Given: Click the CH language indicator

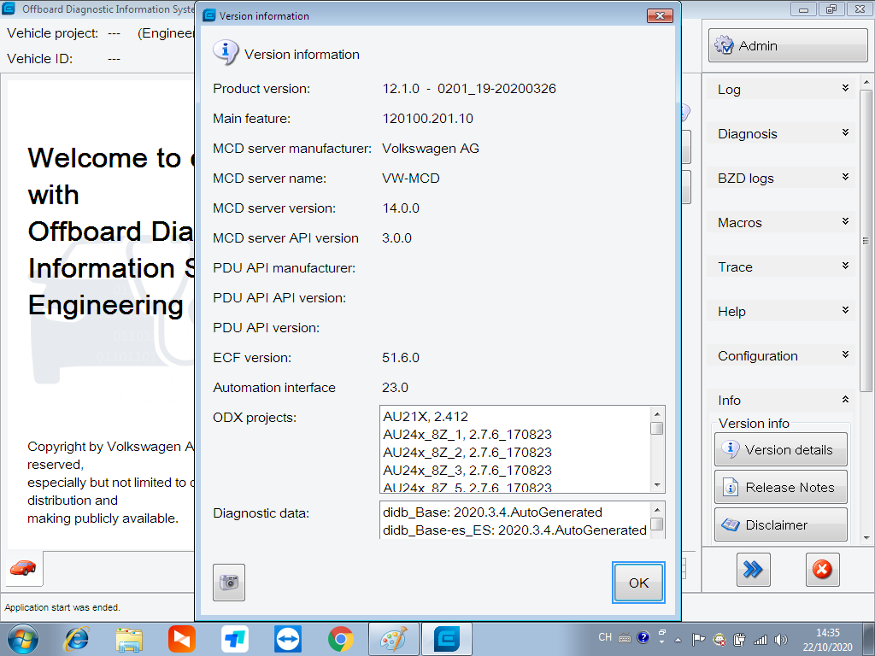Looking at the screenshot, I should [x=605, y=637].
